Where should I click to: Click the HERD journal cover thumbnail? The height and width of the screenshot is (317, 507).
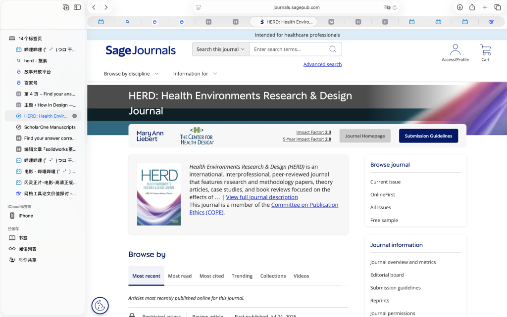click(159, 194)
